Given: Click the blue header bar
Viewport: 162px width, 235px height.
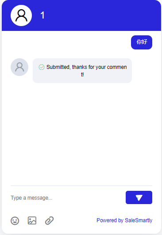Looking at the screenshot, I should pyautogui.click(x=81, y=15).
